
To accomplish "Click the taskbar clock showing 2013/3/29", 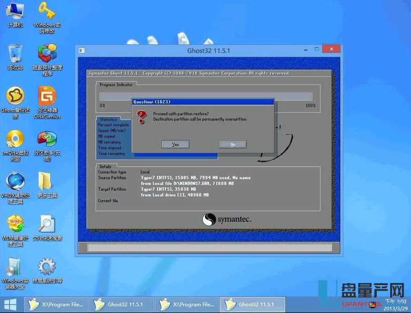I will click(395, 305).
